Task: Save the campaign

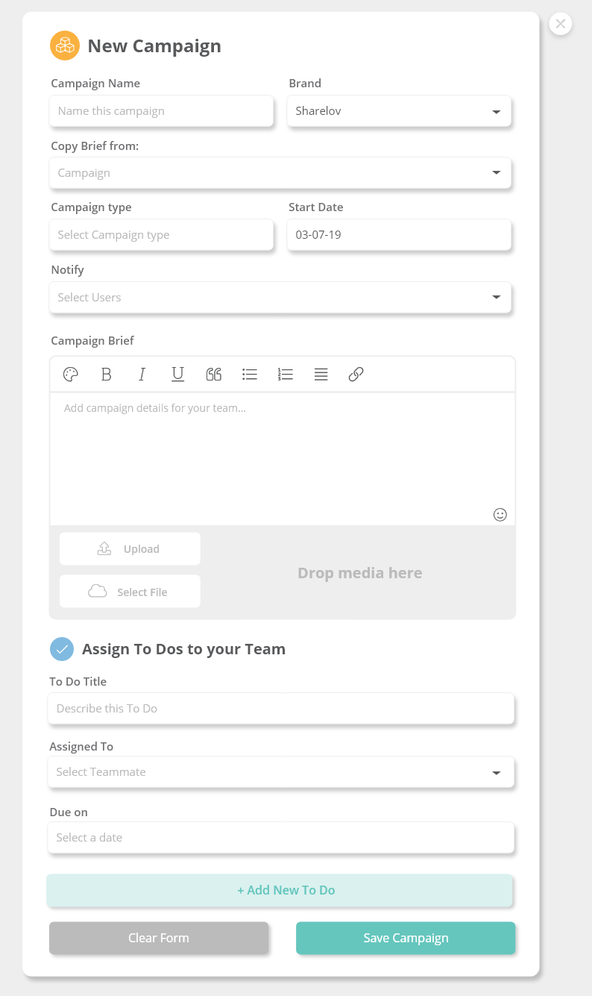Action: 406,938
